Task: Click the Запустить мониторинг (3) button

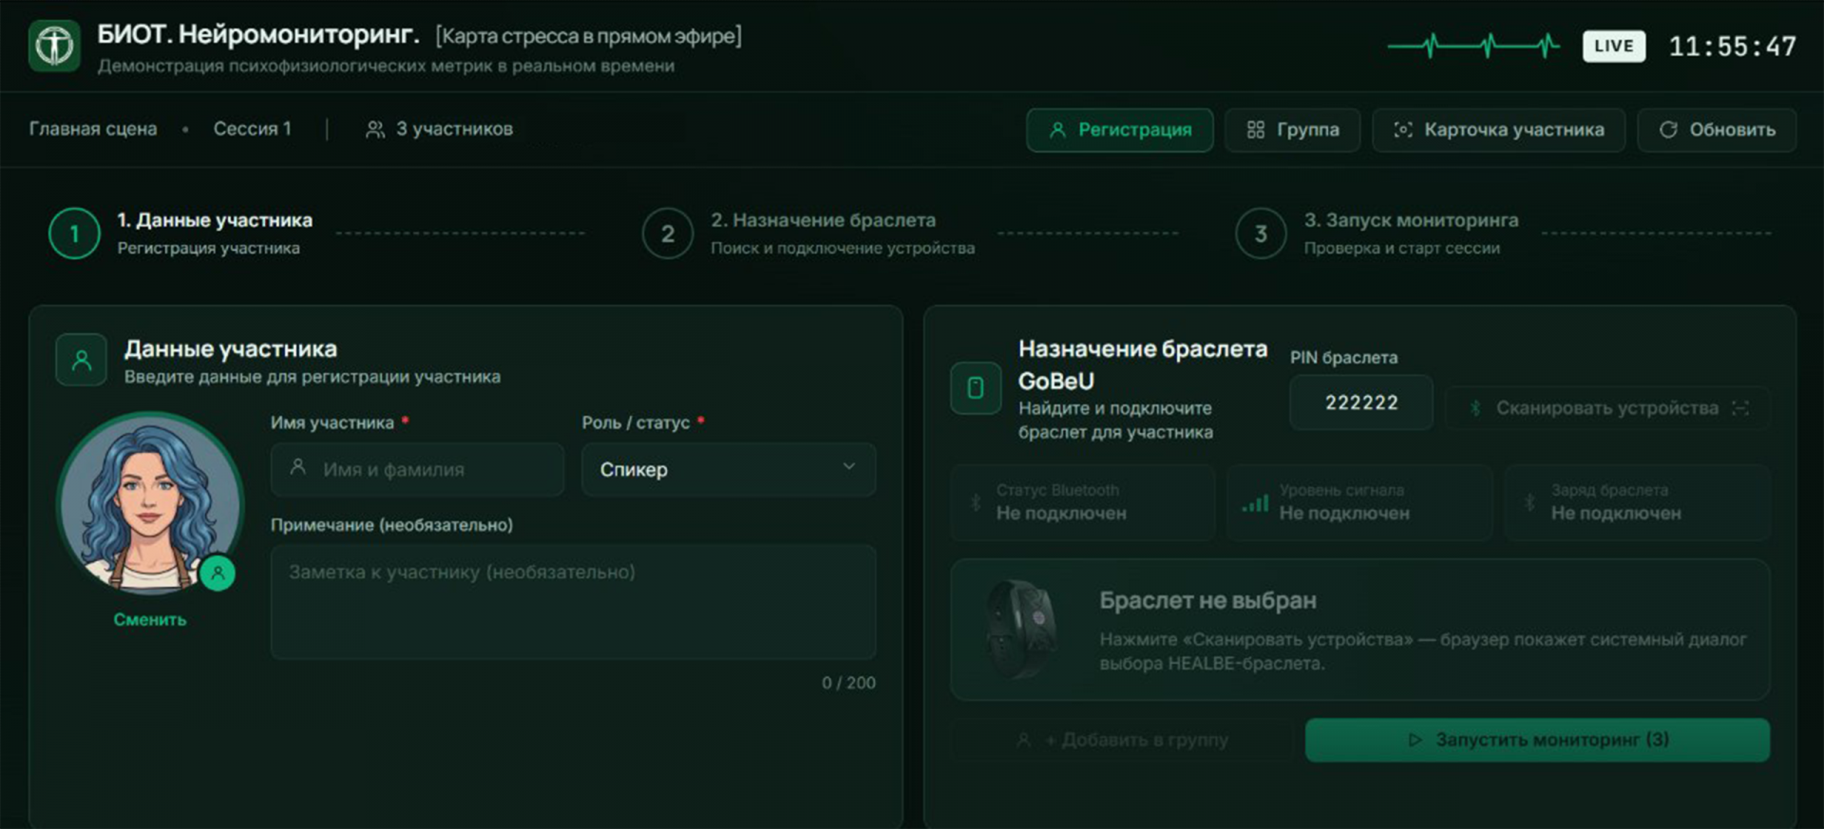Action: click(1537, 740)
